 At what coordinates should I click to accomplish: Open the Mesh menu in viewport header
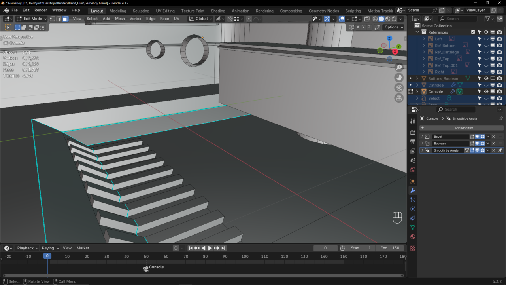(120, 19)
